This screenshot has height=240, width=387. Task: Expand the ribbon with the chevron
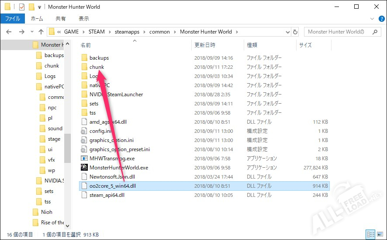(x=371, y=19)
